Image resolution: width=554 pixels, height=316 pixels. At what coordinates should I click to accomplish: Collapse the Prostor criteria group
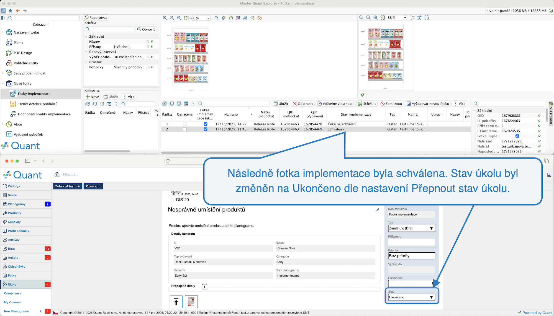86,62
